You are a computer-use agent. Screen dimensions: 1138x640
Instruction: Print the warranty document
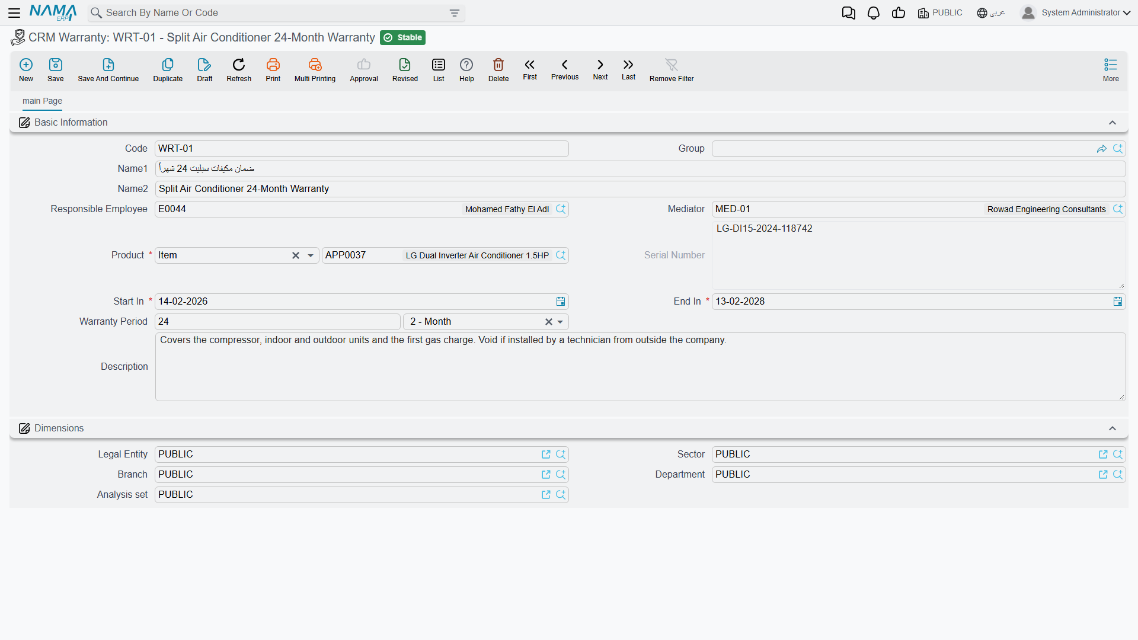pyautogui.click(x=273, y=70)
